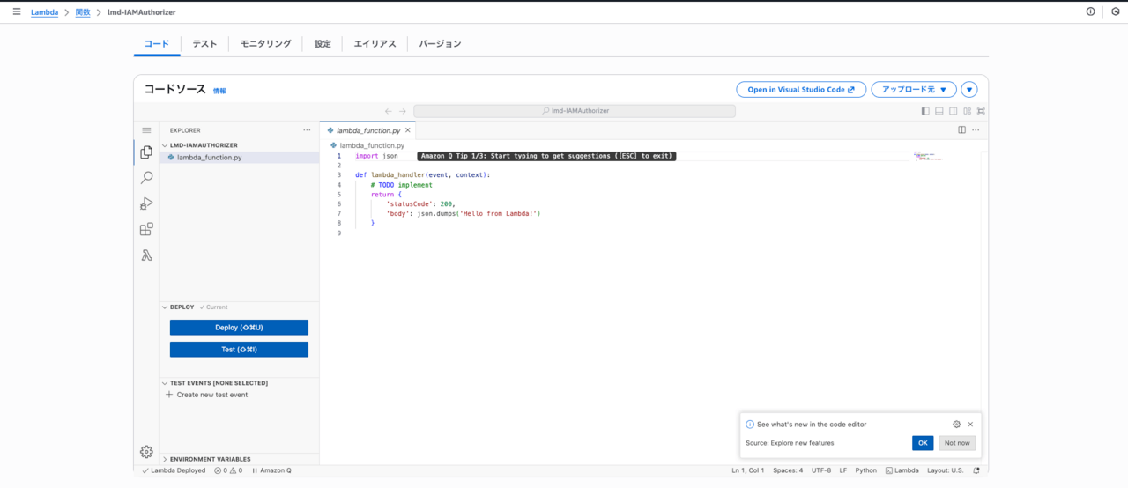Switch to the テスト tab
Image resolution: width=1128 pixels, height=488 pixels.
point(204,44)
